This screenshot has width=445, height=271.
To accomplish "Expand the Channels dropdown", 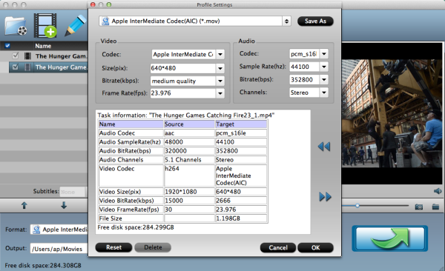I will coord(324,93).
